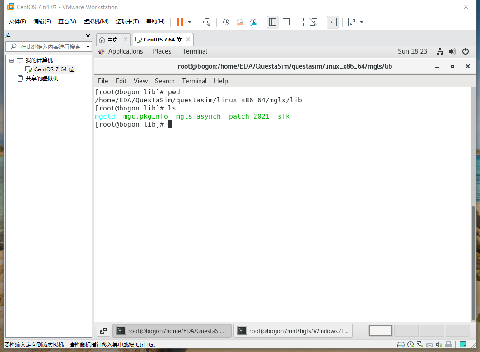480x352 pixels.
Task: Select the second workspace in switcher
Action: click(406, 331)
